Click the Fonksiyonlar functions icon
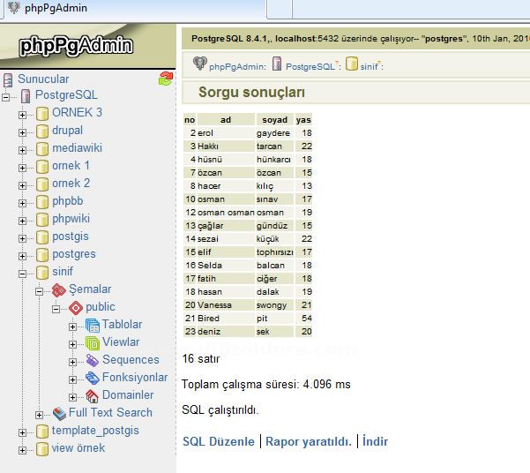Screen dimensions: 530x473 [93, 379]
